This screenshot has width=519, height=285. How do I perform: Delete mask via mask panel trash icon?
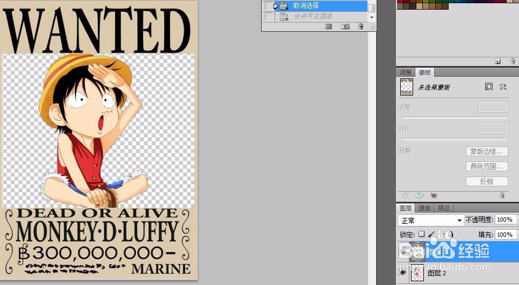tap(502, 195)
